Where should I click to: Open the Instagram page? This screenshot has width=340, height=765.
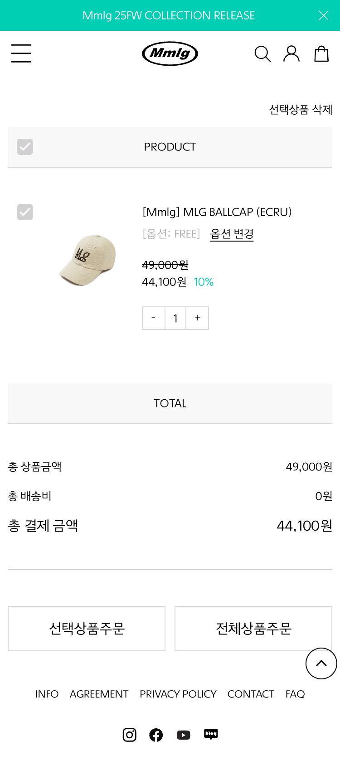click(x=130, y=735)
